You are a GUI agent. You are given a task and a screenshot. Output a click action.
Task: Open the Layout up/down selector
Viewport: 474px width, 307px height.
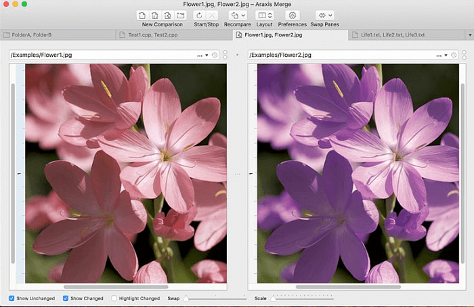pos(270,16)
